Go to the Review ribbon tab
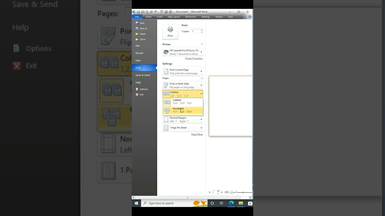 (x=219, y=17)
